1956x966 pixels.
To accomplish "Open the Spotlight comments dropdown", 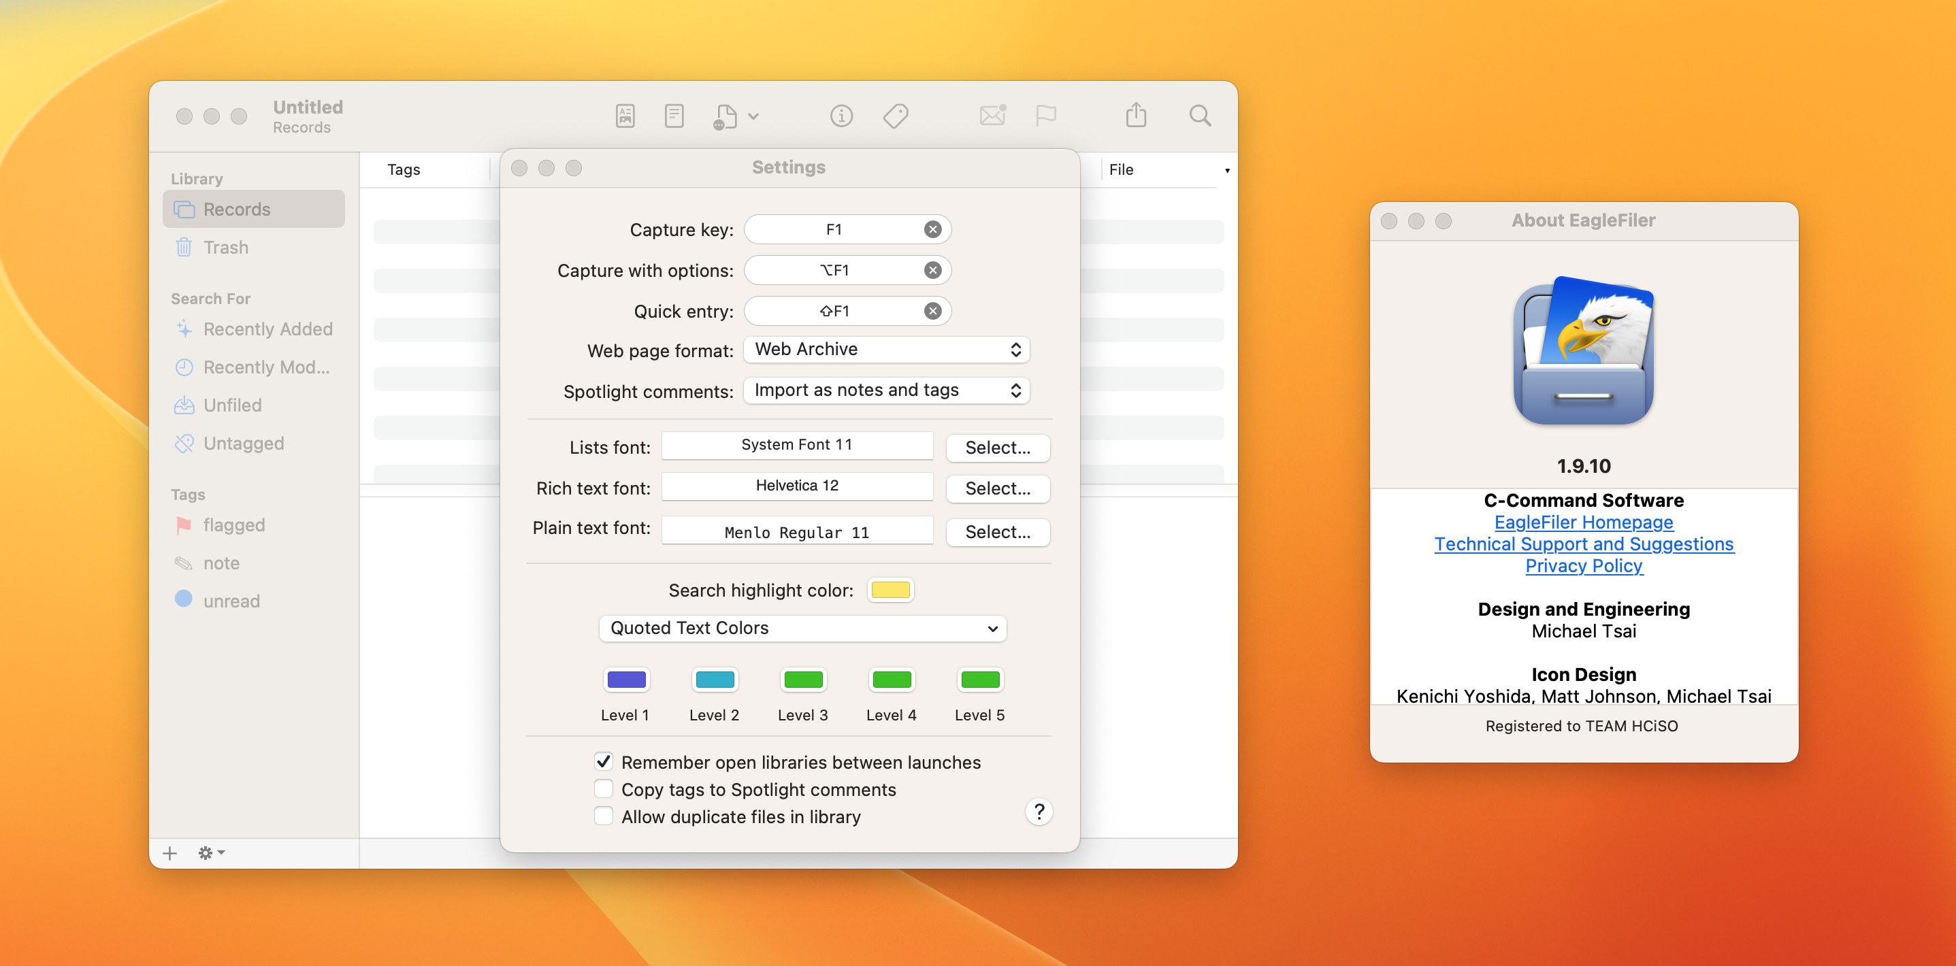I will [886, 390].
